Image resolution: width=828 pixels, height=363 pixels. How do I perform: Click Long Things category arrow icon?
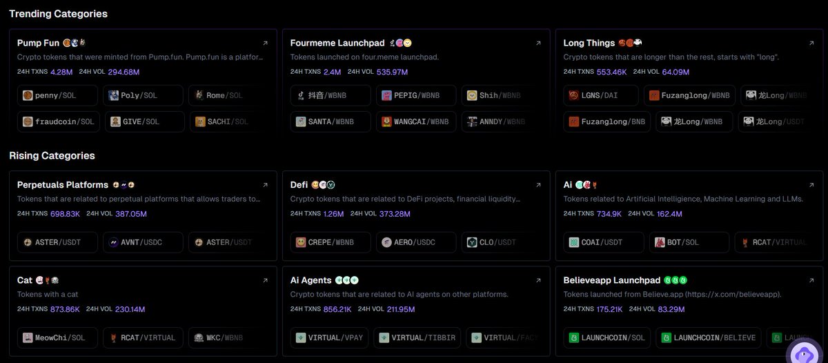coord(811,43)
